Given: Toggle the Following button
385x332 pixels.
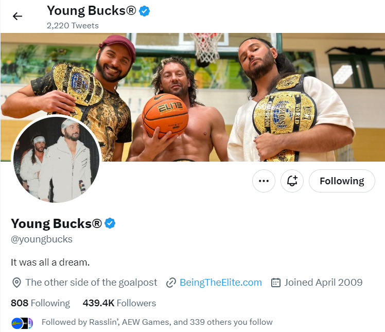Looking at the screenshot, I should [342, 181].
